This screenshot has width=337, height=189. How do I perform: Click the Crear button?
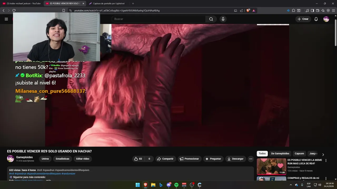[x=303, y=19]
